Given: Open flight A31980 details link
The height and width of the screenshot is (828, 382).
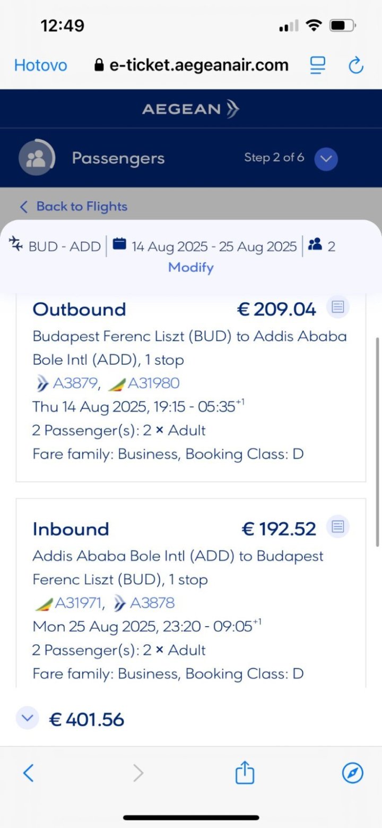Looking at the screenshot, I should [153, 383].
